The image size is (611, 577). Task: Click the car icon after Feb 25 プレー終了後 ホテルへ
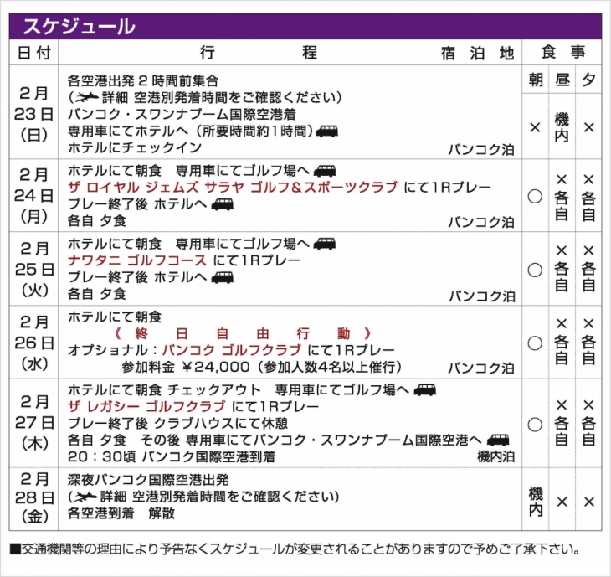(223, 277)
